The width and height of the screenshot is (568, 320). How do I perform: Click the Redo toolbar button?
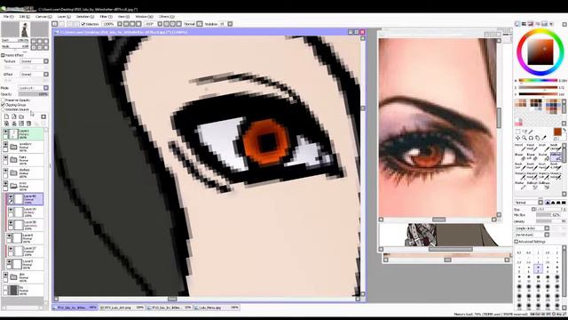pyautogui.click(x=62, y=24)
